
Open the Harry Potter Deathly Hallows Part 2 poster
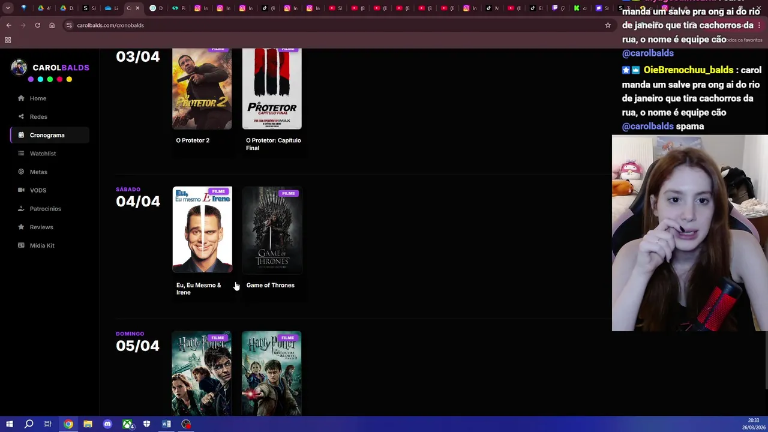pyautogui.click(x=272, y=374)
